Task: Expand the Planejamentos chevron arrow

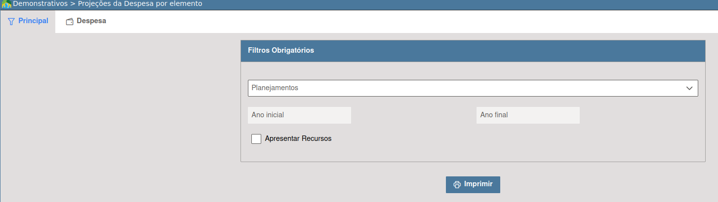Action: tap(689, 88)
